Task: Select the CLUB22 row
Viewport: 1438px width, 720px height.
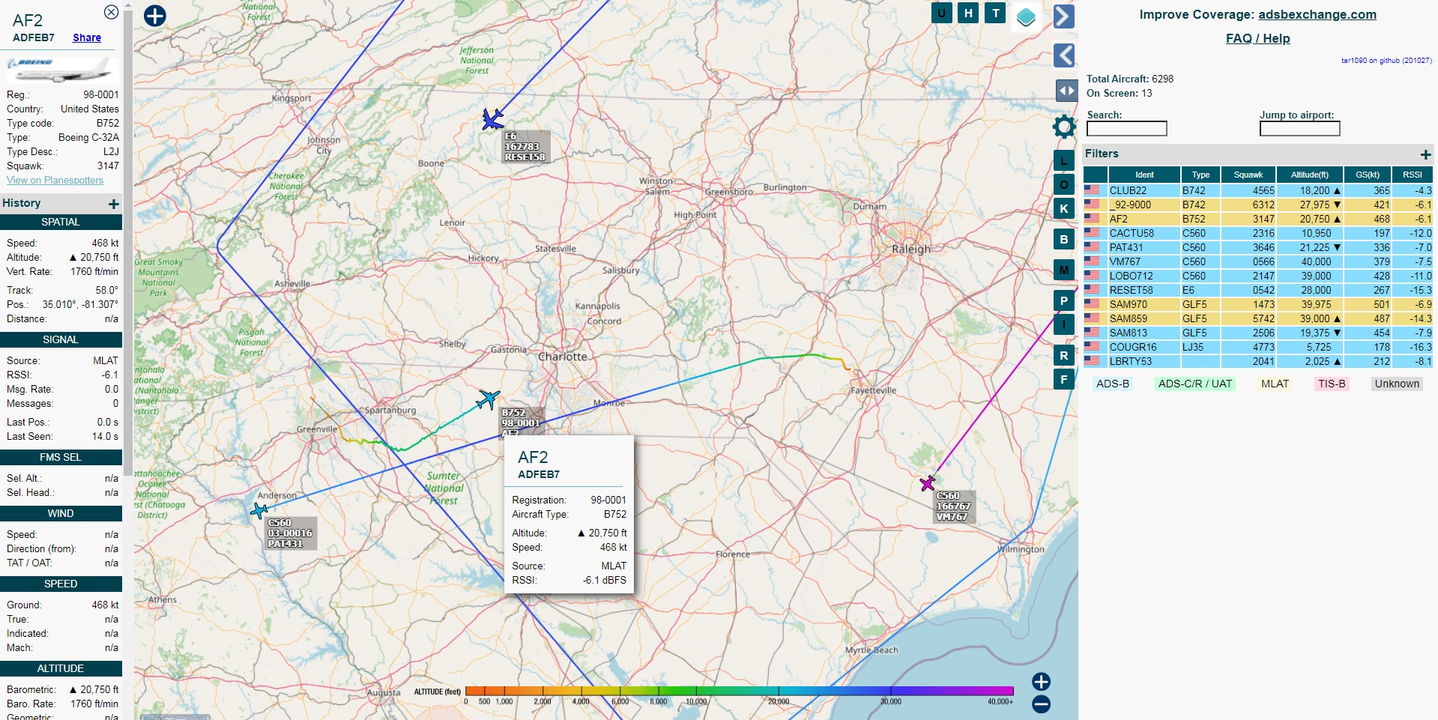Action: 1258,190
